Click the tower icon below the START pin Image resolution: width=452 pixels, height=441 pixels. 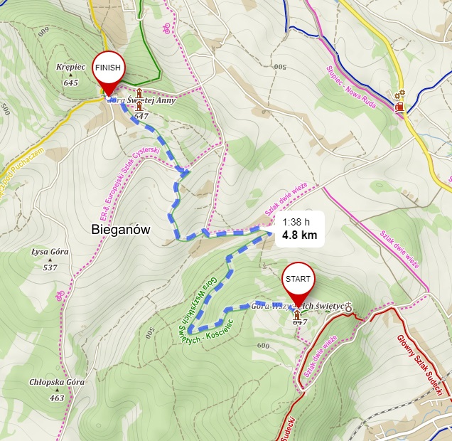(x=297, y=316)
